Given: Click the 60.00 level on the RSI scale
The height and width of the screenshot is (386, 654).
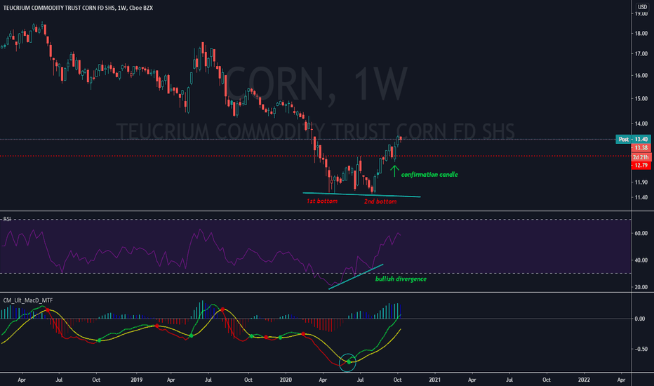Looking at the screenshot, I should tap(641, 233).
